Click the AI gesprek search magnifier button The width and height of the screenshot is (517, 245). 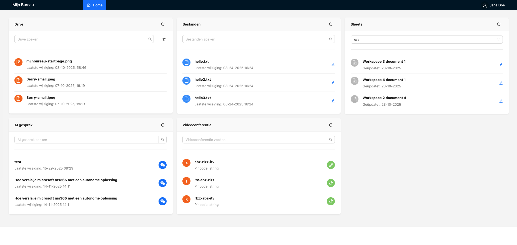[x=163, y=140]
